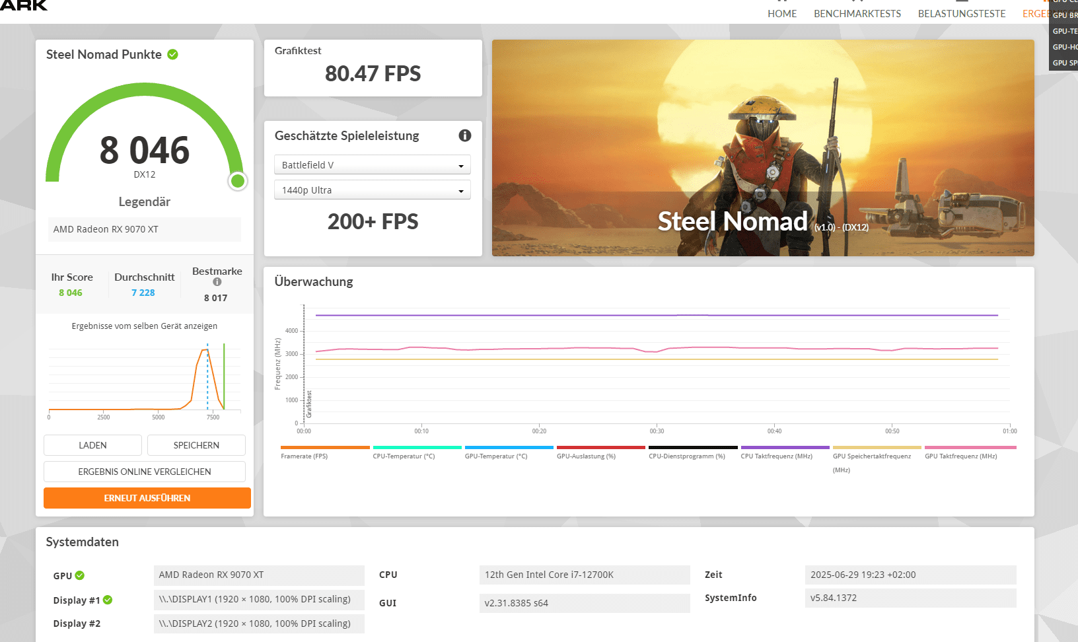
Task: Click \\.\DISPLAY2 resolution field
Action: point(259,624)
